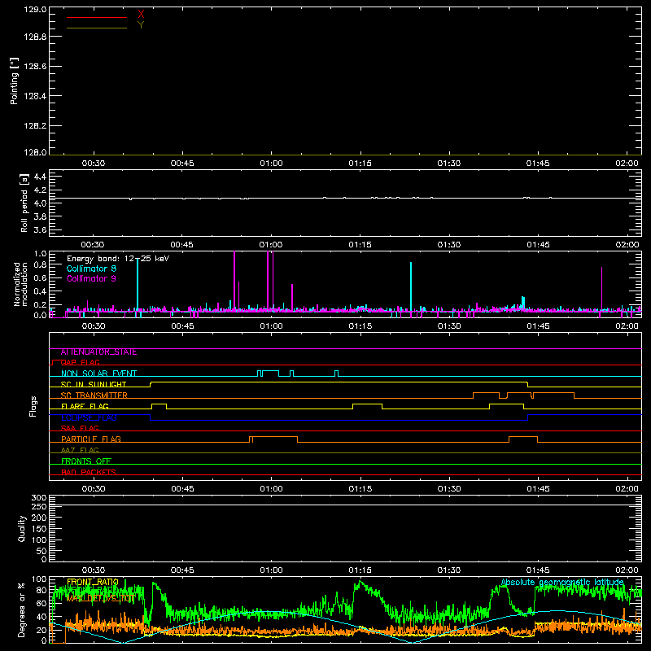Click the cyan 'Collimator 8' legend label
This screenshot has height=651, width=651.
click(91, 269)
